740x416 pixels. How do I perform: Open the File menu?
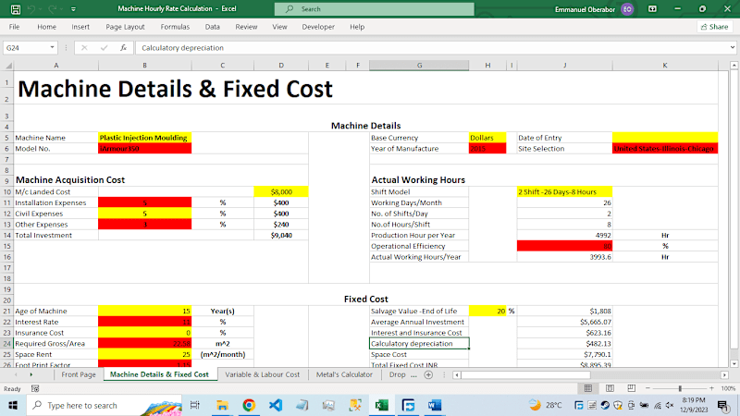pos(14,27)
